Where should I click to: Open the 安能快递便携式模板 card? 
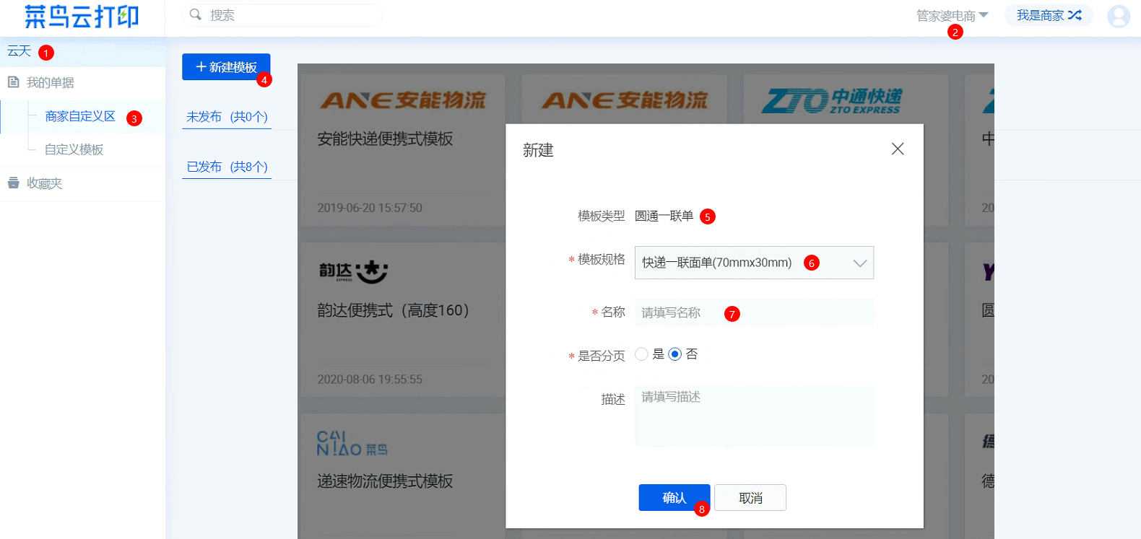pyautogui.click(x=403, y=149)
